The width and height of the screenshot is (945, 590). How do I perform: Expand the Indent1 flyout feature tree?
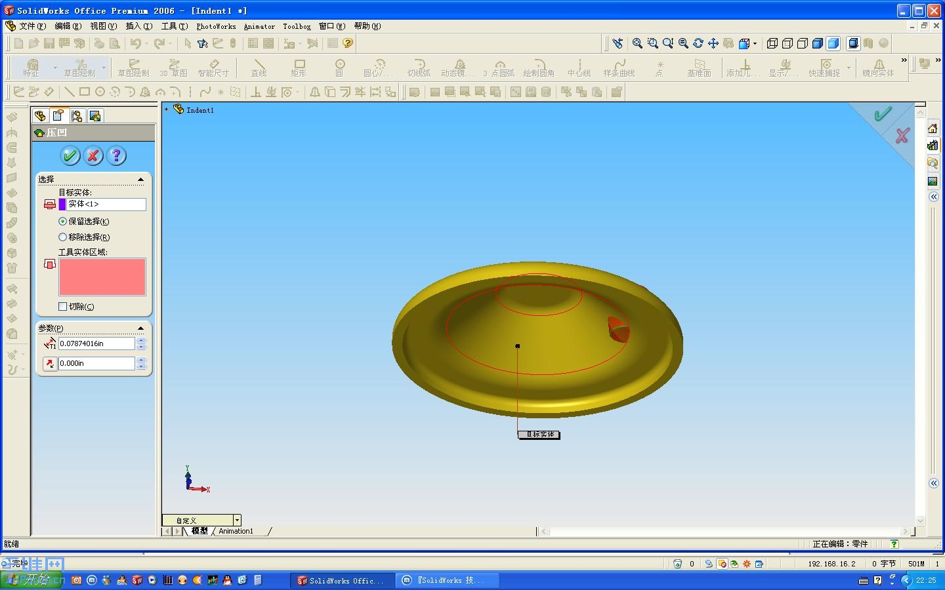pos(167,109)
